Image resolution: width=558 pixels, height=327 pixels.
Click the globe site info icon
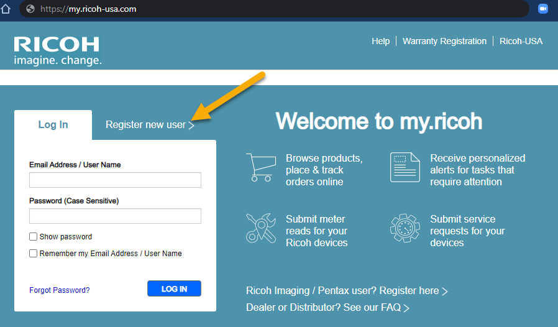coord(30,9)
